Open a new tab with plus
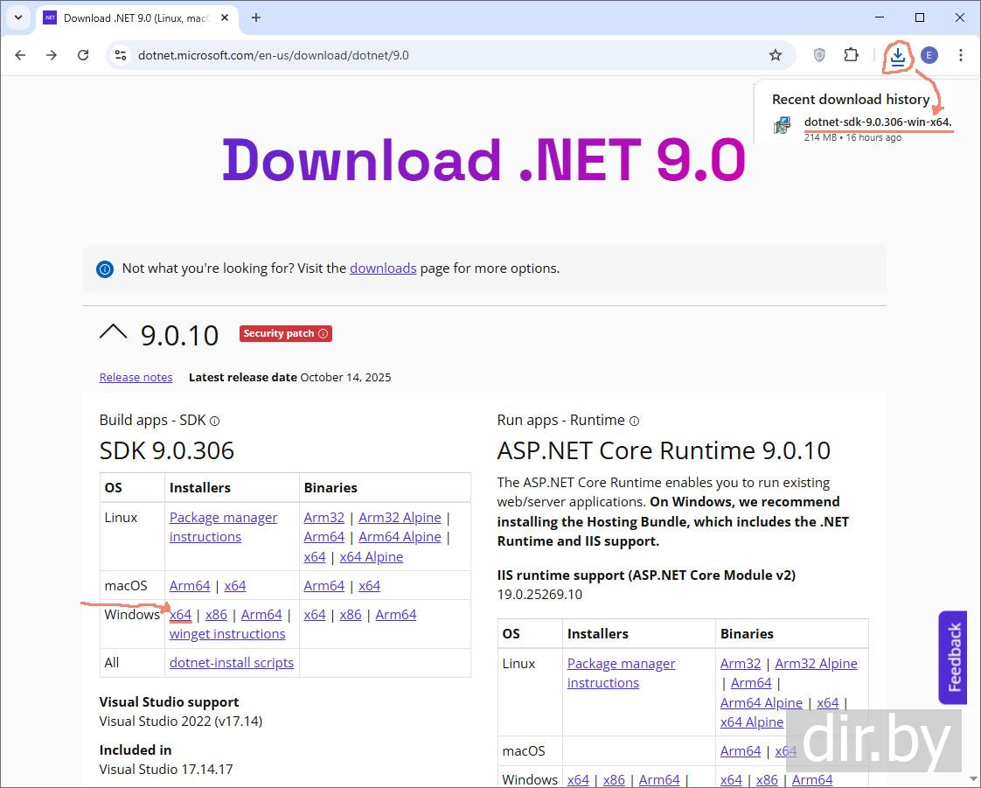Image resolution: width=981 pixels, height=788 pixels. (256, 17)
